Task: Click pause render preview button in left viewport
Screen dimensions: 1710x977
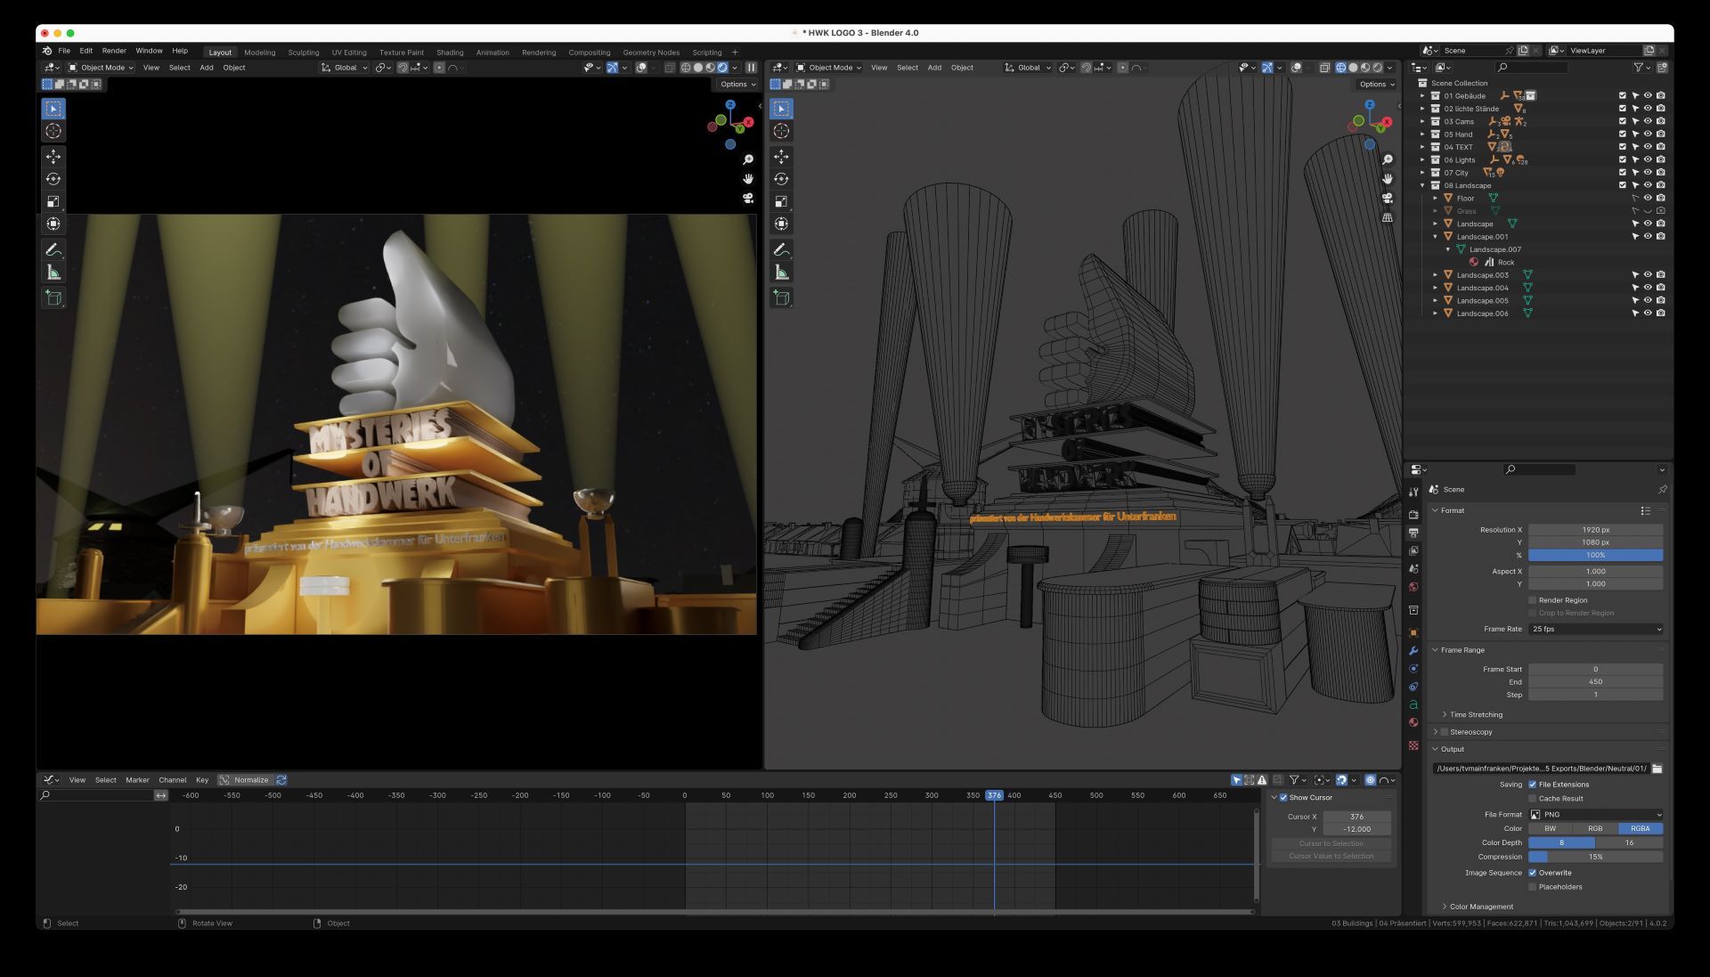Action: pyautogui.click(x=751, y=68)
